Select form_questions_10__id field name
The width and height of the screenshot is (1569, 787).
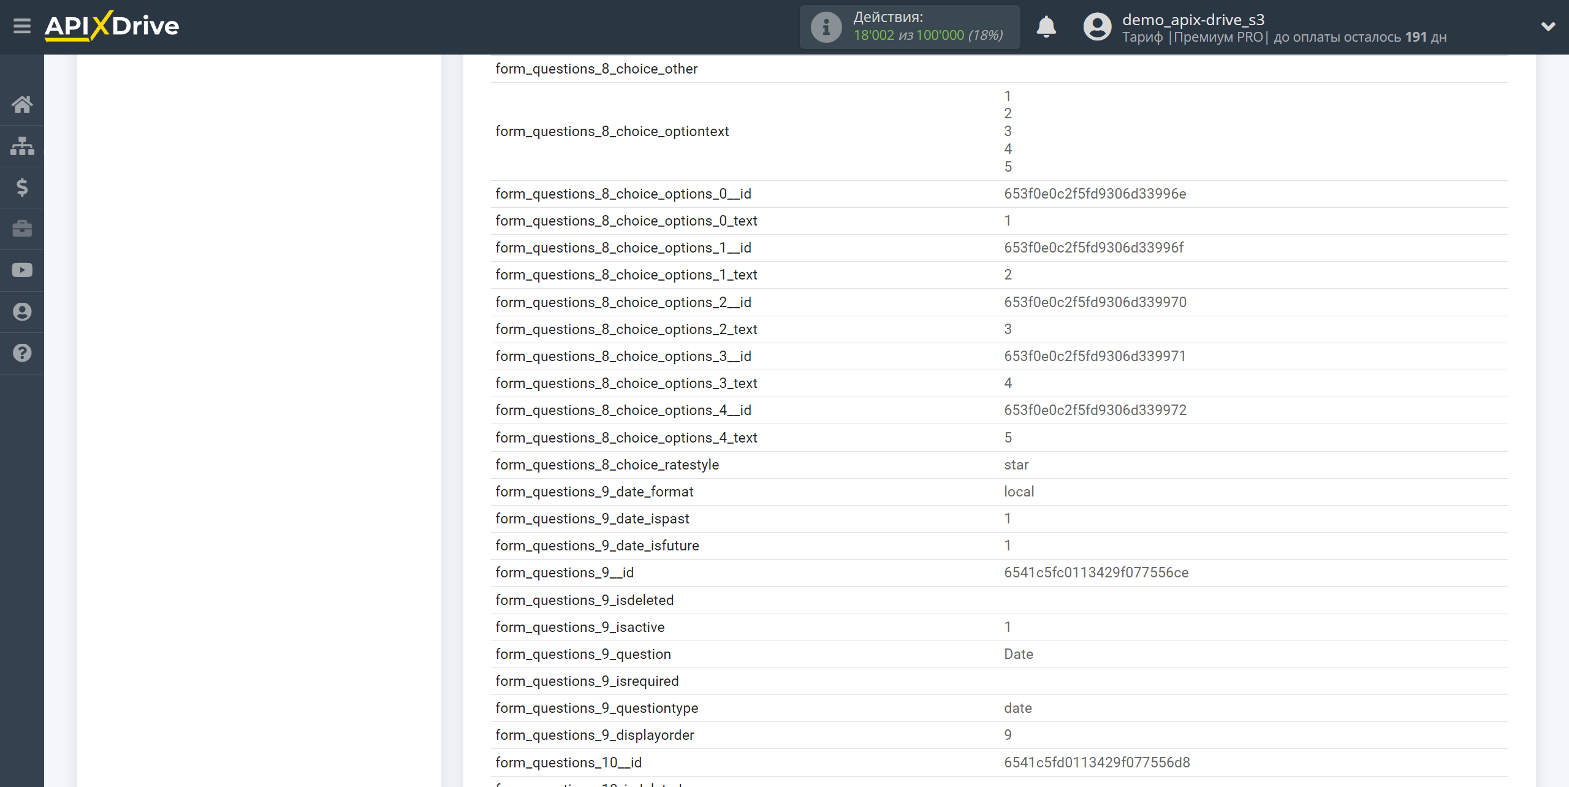pos(568,763)
